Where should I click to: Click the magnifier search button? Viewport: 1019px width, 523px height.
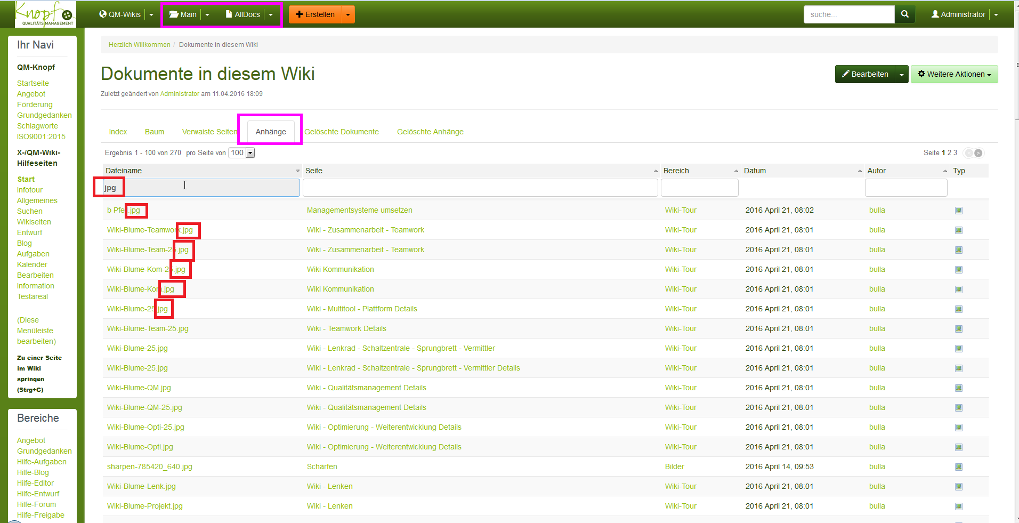pyautogui.click(x=904, y=14)
